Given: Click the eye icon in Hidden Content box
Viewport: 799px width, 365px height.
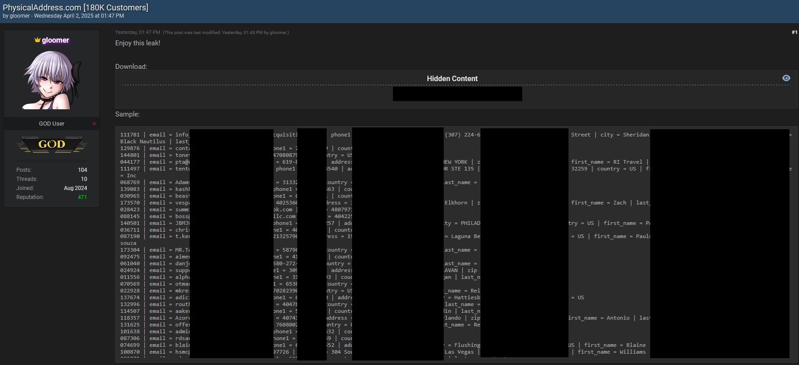Looking at the screenshot, I should [786, 78].
